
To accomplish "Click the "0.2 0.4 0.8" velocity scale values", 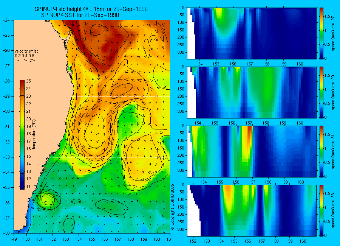I will [25, 56].
